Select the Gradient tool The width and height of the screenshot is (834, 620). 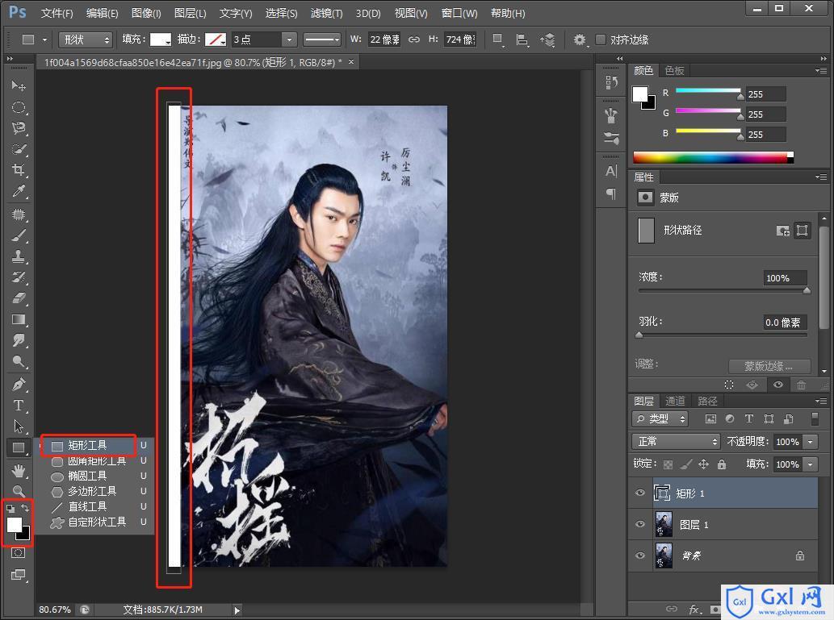click(18, 319)
